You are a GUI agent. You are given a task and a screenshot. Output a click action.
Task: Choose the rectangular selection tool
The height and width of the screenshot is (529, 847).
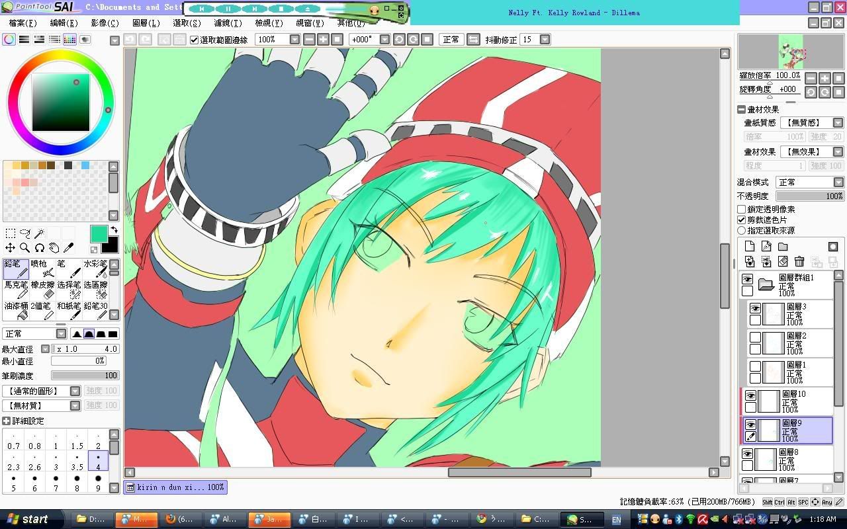click(11, 233)
